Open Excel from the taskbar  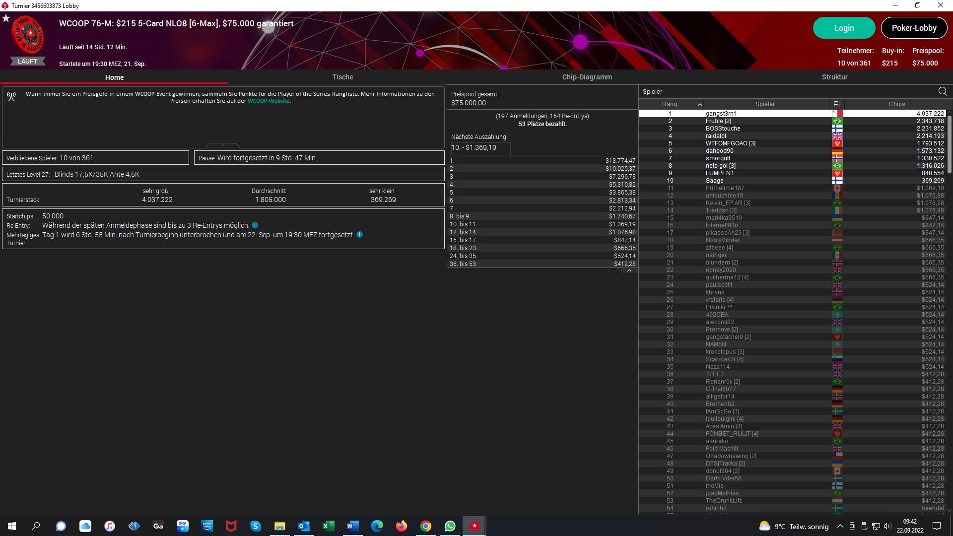click(328, 526)
